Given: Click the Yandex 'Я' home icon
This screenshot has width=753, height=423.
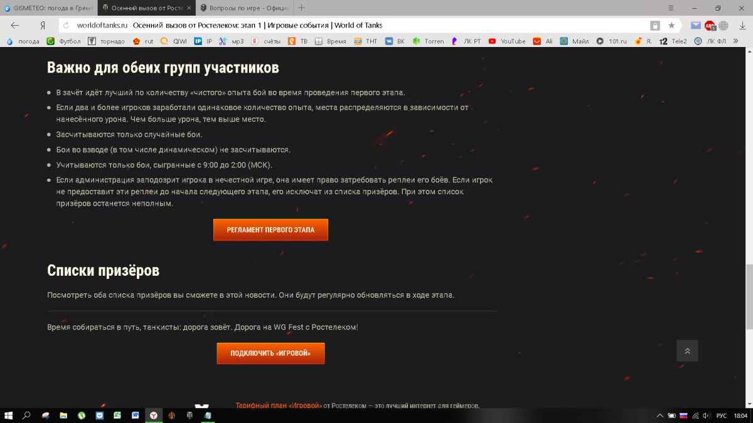Looking at the screenshot, I should [x=42, y=26].
